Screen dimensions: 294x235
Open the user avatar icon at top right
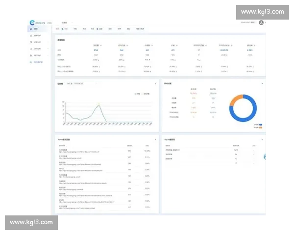pyautogui.click(x=261, y=23)
